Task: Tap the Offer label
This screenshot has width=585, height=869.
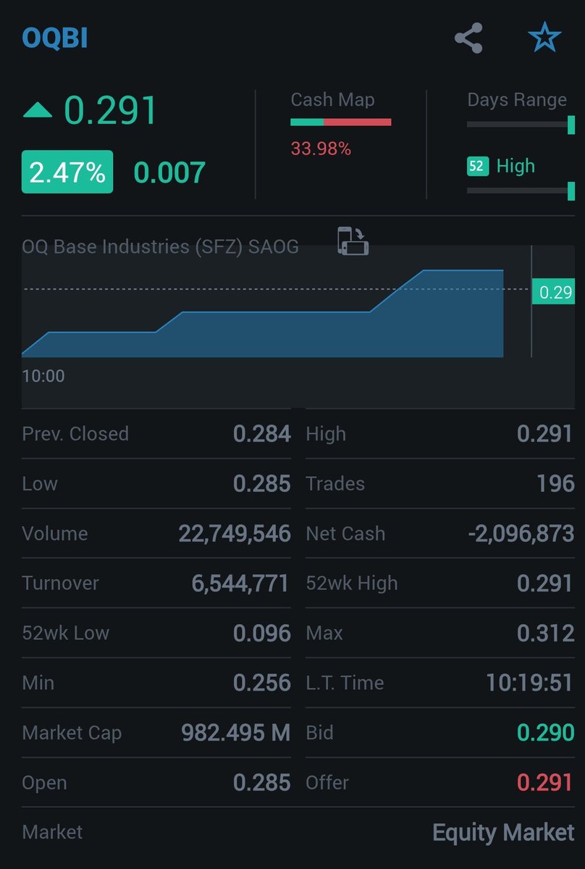Action: [x=328, y=783]
